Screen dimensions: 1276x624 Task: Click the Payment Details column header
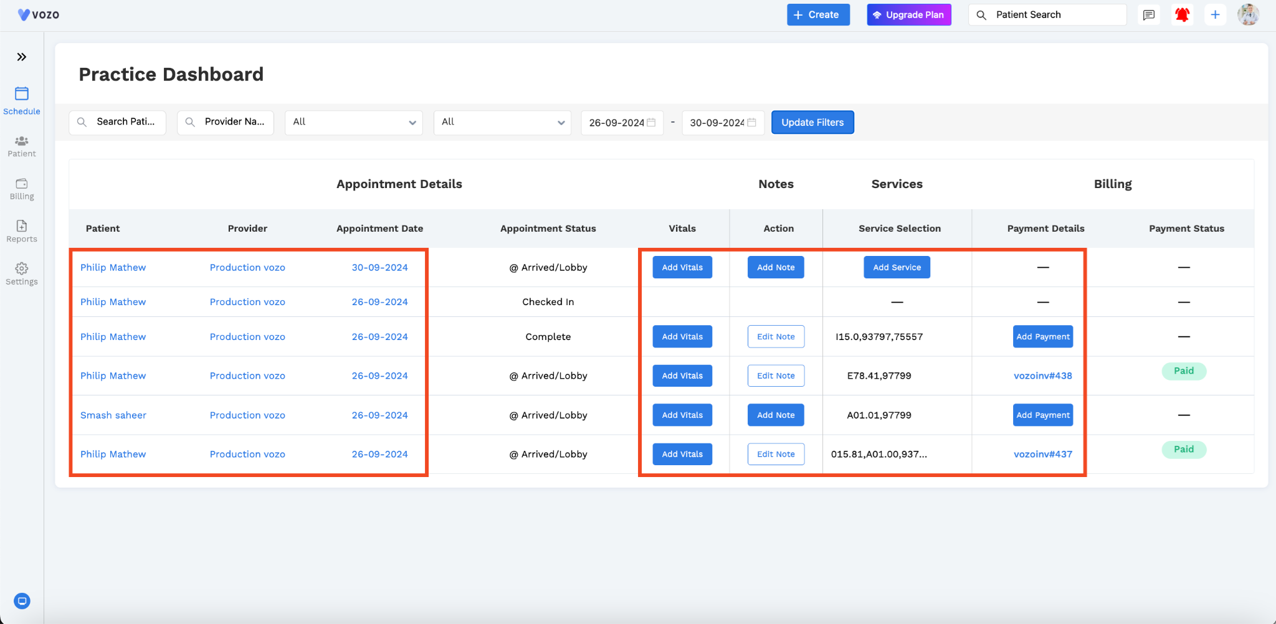1045,229
